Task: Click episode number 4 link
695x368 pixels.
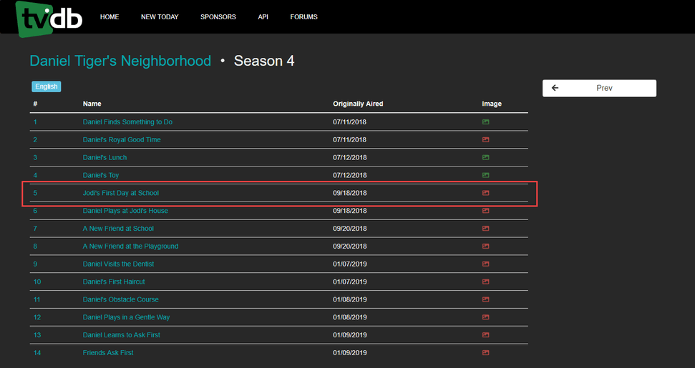Action: click(35, 175)
